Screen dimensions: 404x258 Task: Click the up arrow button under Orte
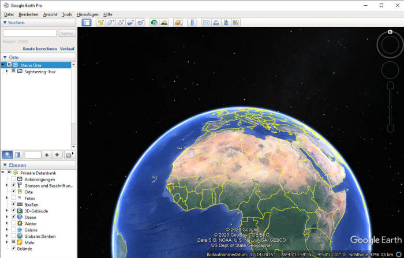[x=47, y=155]
